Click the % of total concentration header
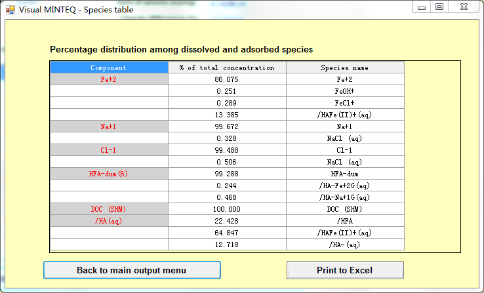The height and width of the screenshot is (293, 484). pos(227,68)
